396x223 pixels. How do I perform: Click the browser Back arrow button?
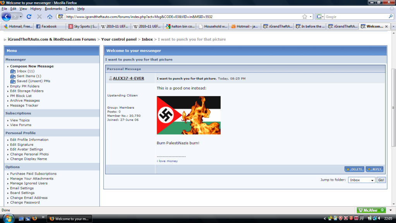click(x=6, y=17)
